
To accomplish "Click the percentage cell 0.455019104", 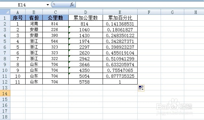I will pyautogui.click(x=120, y=53).
